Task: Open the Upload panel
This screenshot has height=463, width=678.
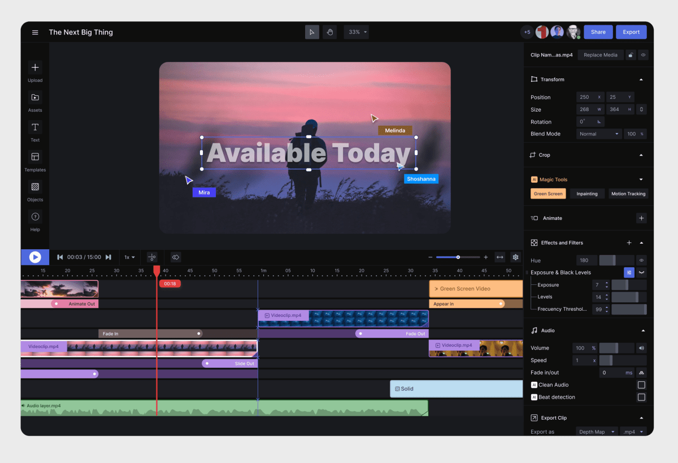Action: pos(35,68)
